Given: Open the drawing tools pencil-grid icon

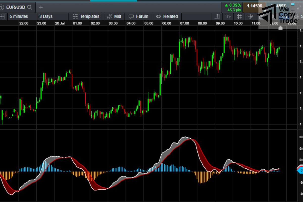Looking at the screenshot, I should [x=251, y=16].
